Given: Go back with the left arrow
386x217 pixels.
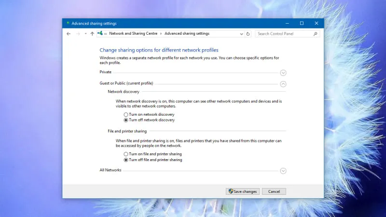Looking at the screenshot, I should (x=69, y=34).
